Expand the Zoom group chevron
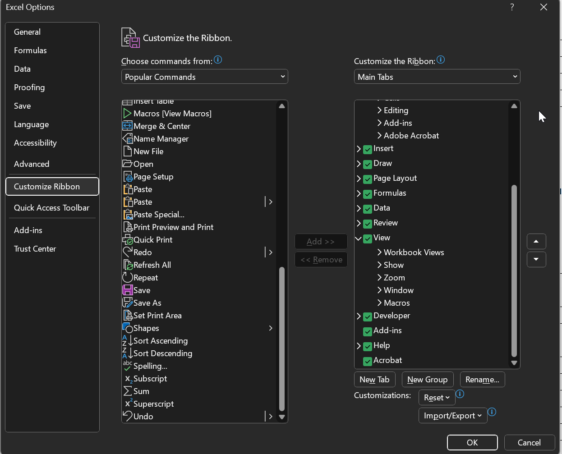The width and height of the screenshot is (562, 454). tap(379, 277)
